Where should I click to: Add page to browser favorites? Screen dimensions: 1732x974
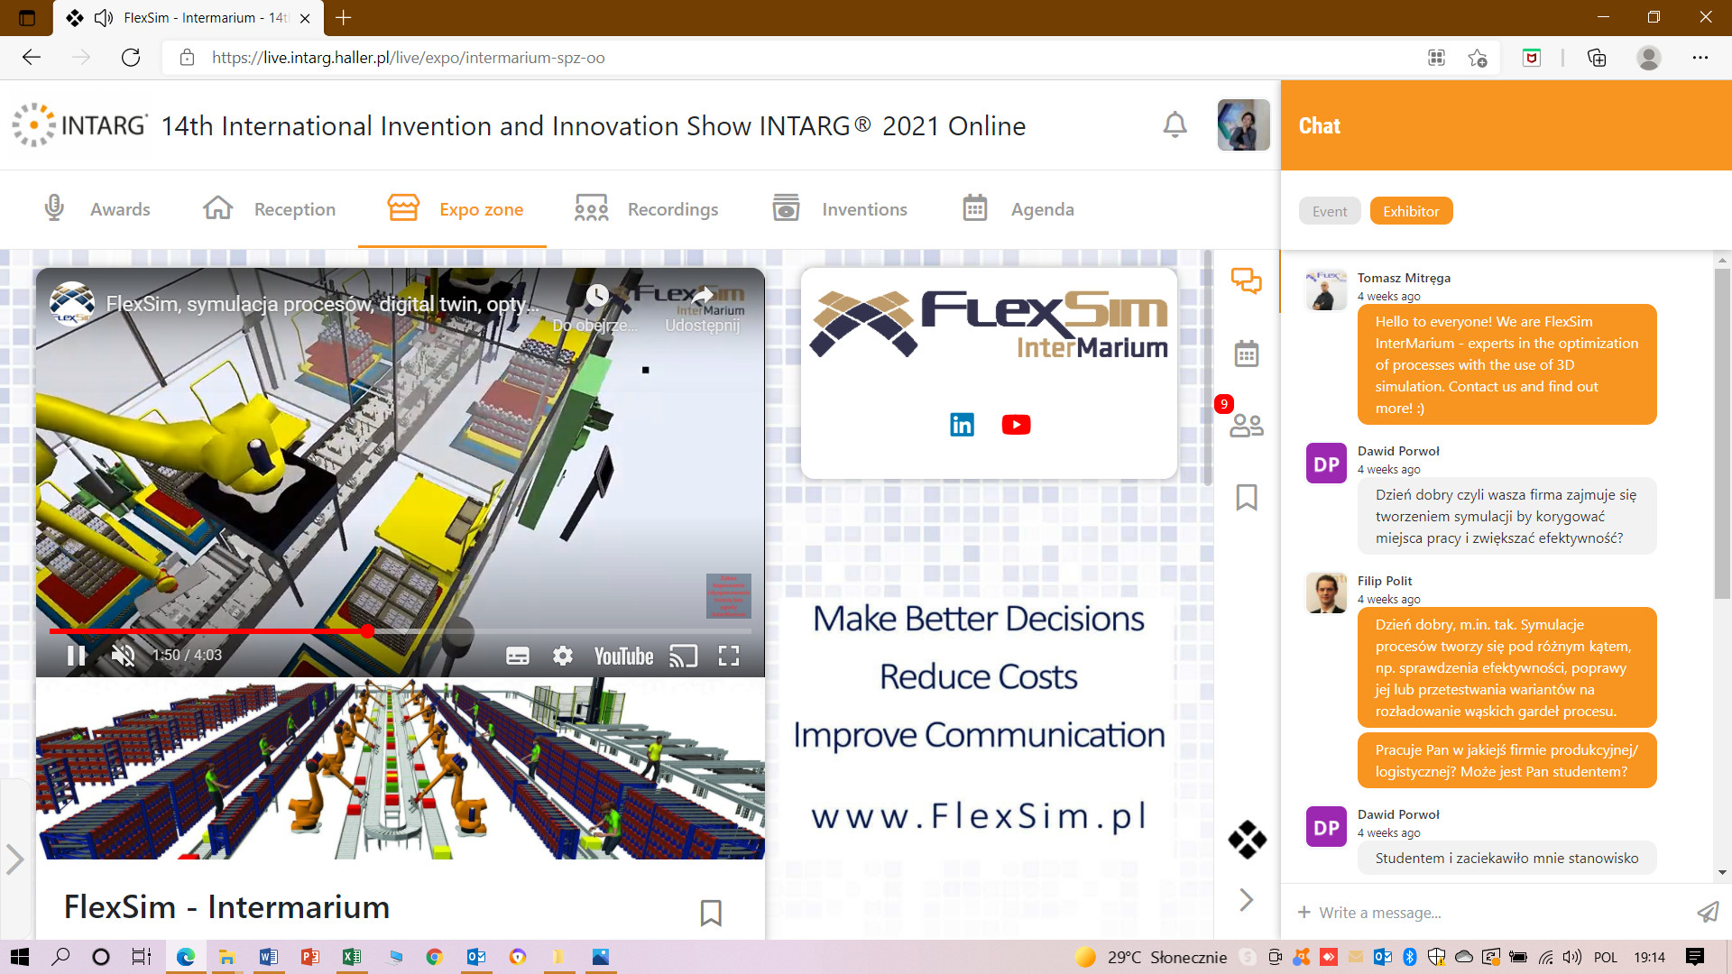(x=1477, y=58)
